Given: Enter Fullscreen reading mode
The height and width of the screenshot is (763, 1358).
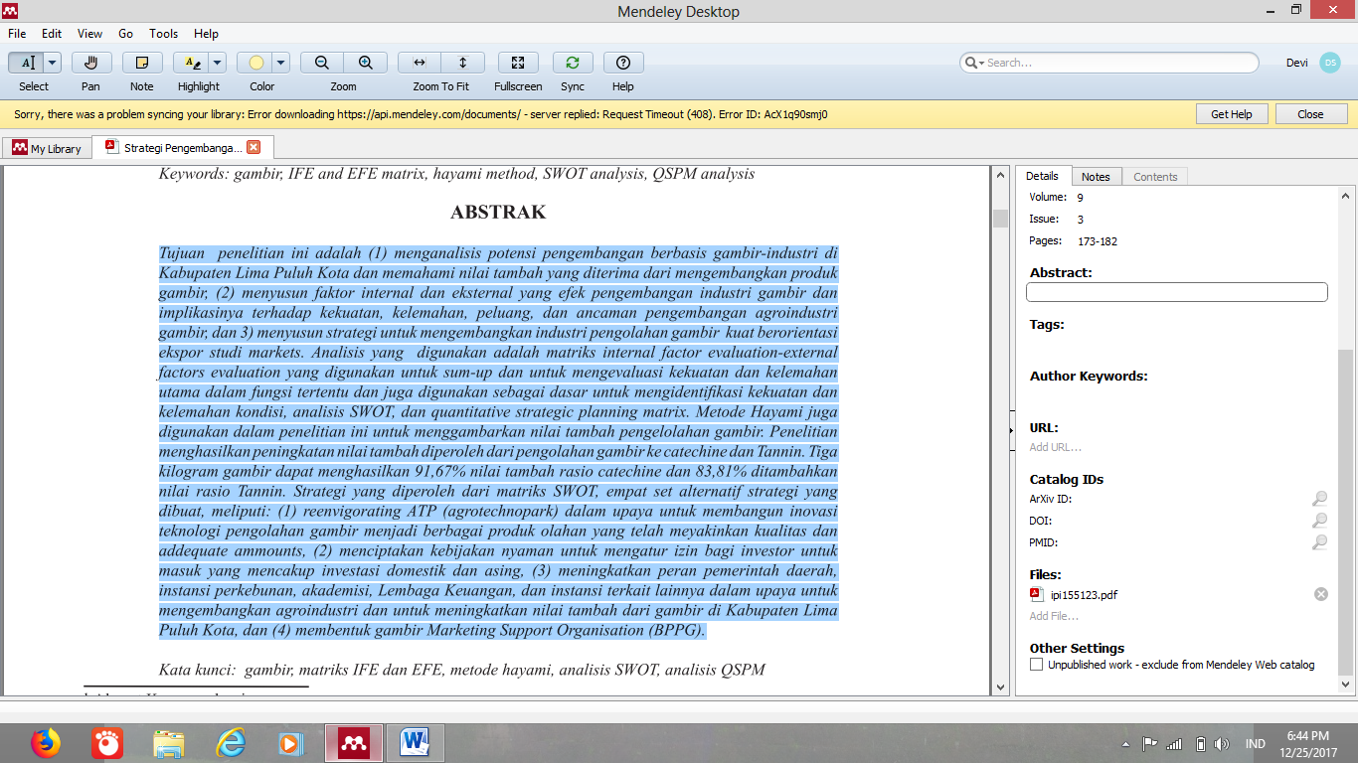Looking at the screenshot, I should point(518,63).
